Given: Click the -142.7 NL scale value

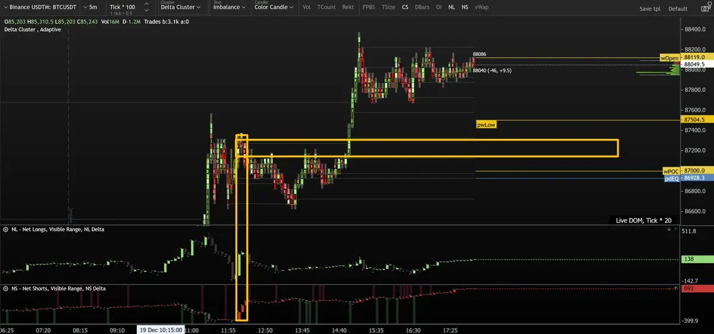Looking at the screenshot, I should click(691, 281).
